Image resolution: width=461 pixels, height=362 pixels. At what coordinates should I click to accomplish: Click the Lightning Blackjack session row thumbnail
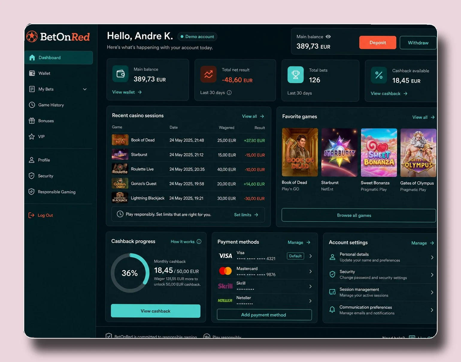point(120,198)
